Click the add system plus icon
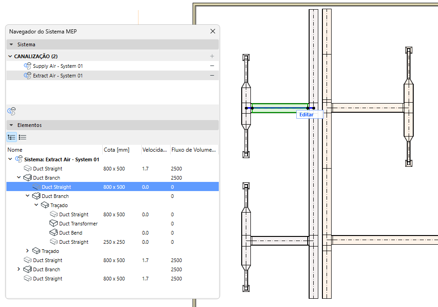This screenshot has width=438, height=307. tap(212, 56)
